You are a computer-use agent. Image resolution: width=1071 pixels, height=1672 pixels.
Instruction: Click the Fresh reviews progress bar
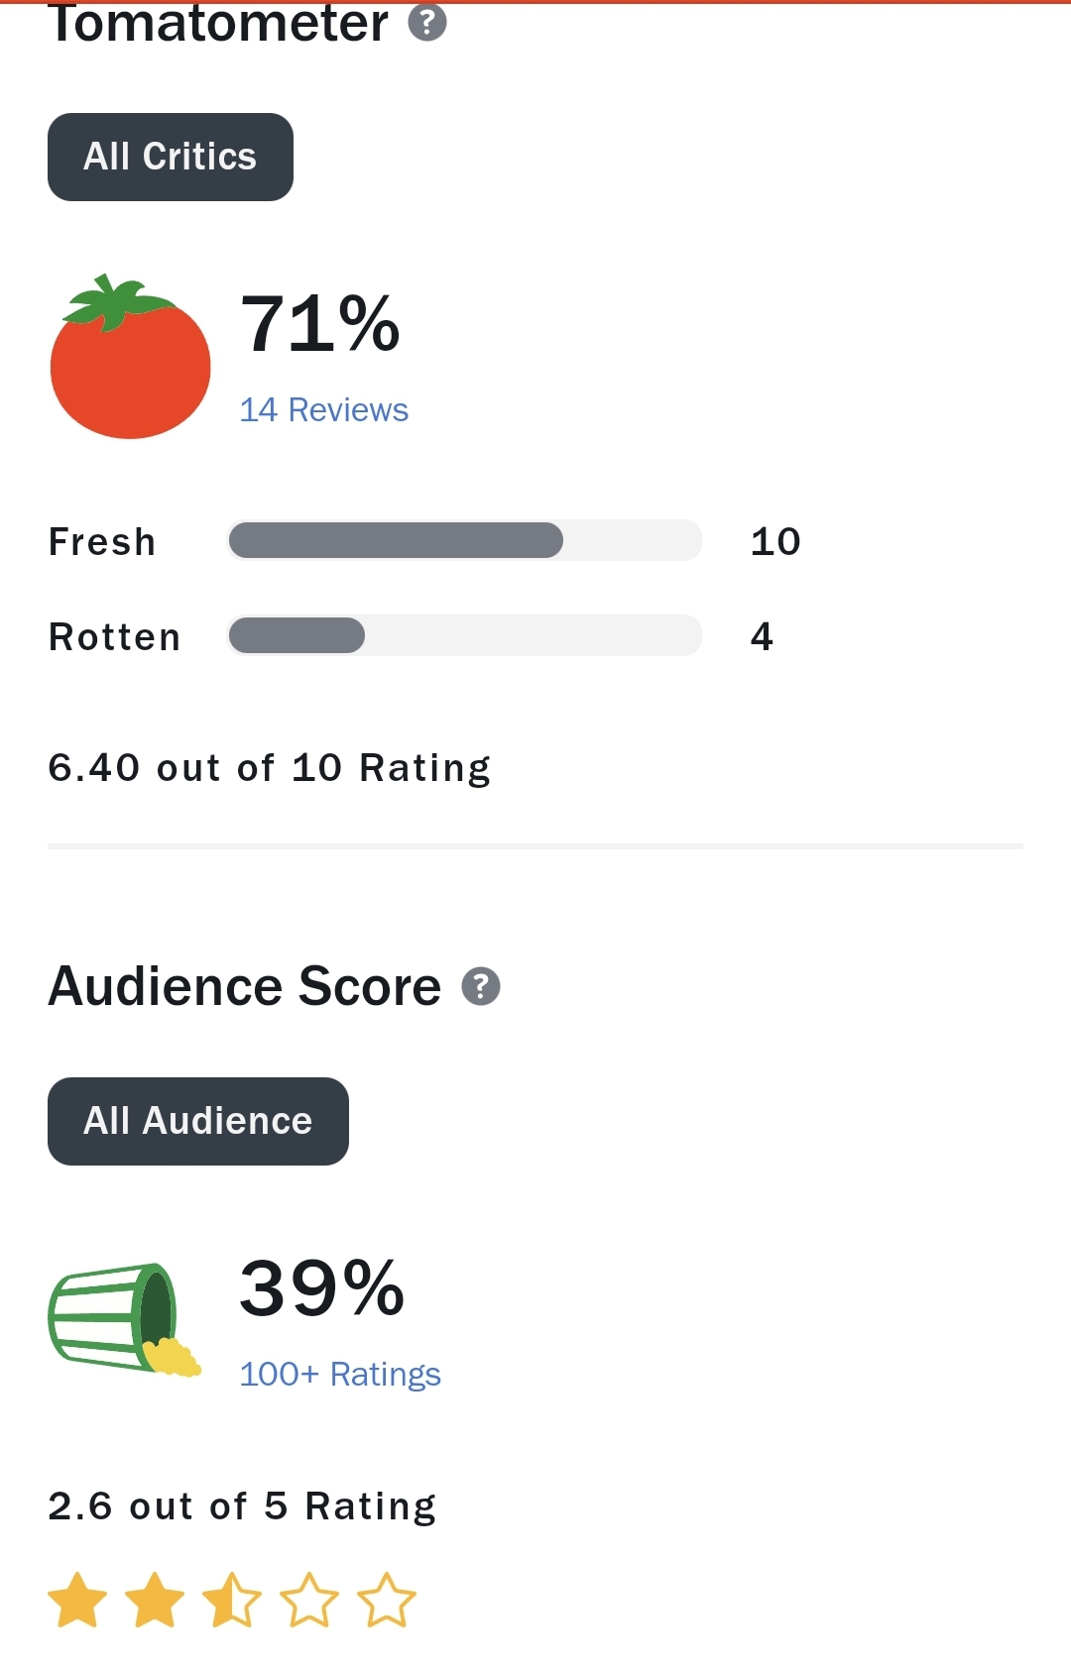(464, 540)
